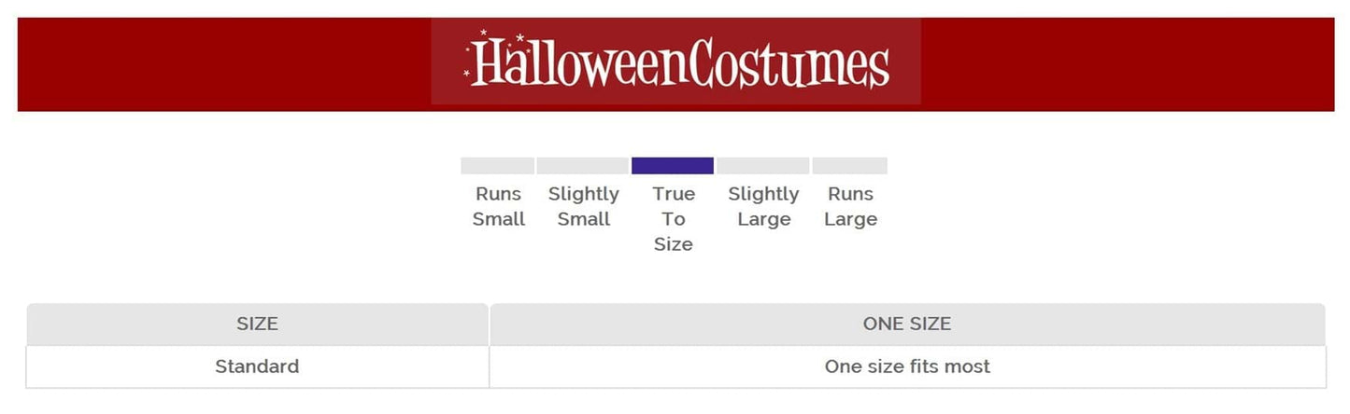Pick the Slightly Large fit label

point(764,206)
